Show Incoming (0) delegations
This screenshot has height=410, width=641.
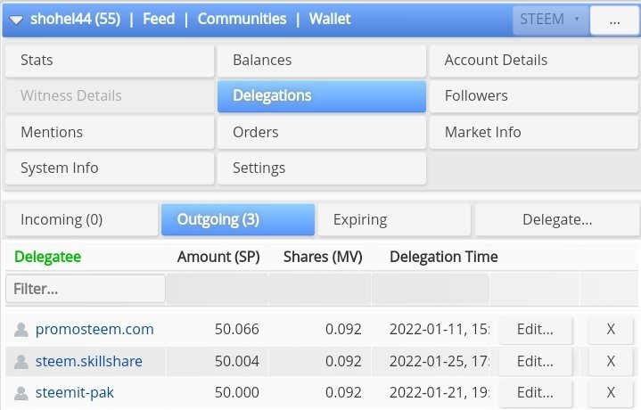82,219
